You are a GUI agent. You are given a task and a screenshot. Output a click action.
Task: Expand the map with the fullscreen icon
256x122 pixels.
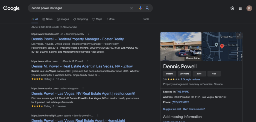[x=239, y=36]
